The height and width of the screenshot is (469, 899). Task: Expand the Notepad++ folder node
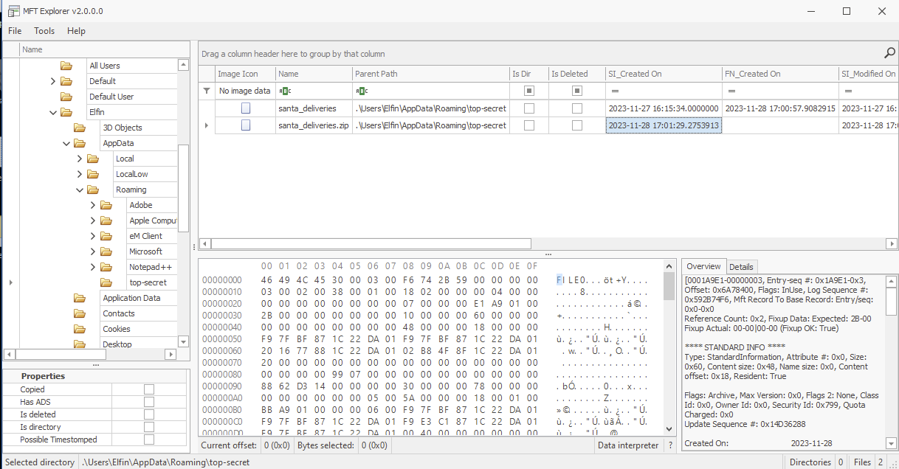click(92, 267)
